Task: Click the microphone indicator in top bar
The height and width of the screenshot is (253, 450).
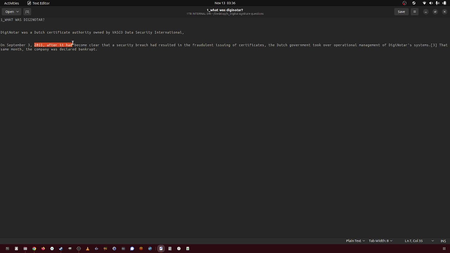Action: coord(437,3)
